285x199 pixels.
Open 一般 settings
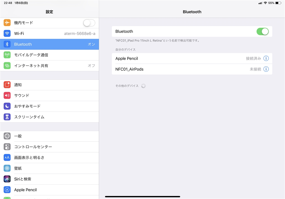[x=50, y=136]
